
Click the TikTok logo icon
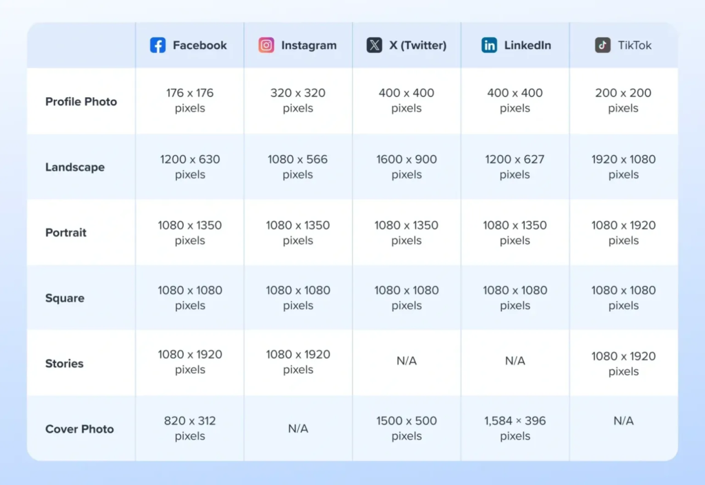603,45
